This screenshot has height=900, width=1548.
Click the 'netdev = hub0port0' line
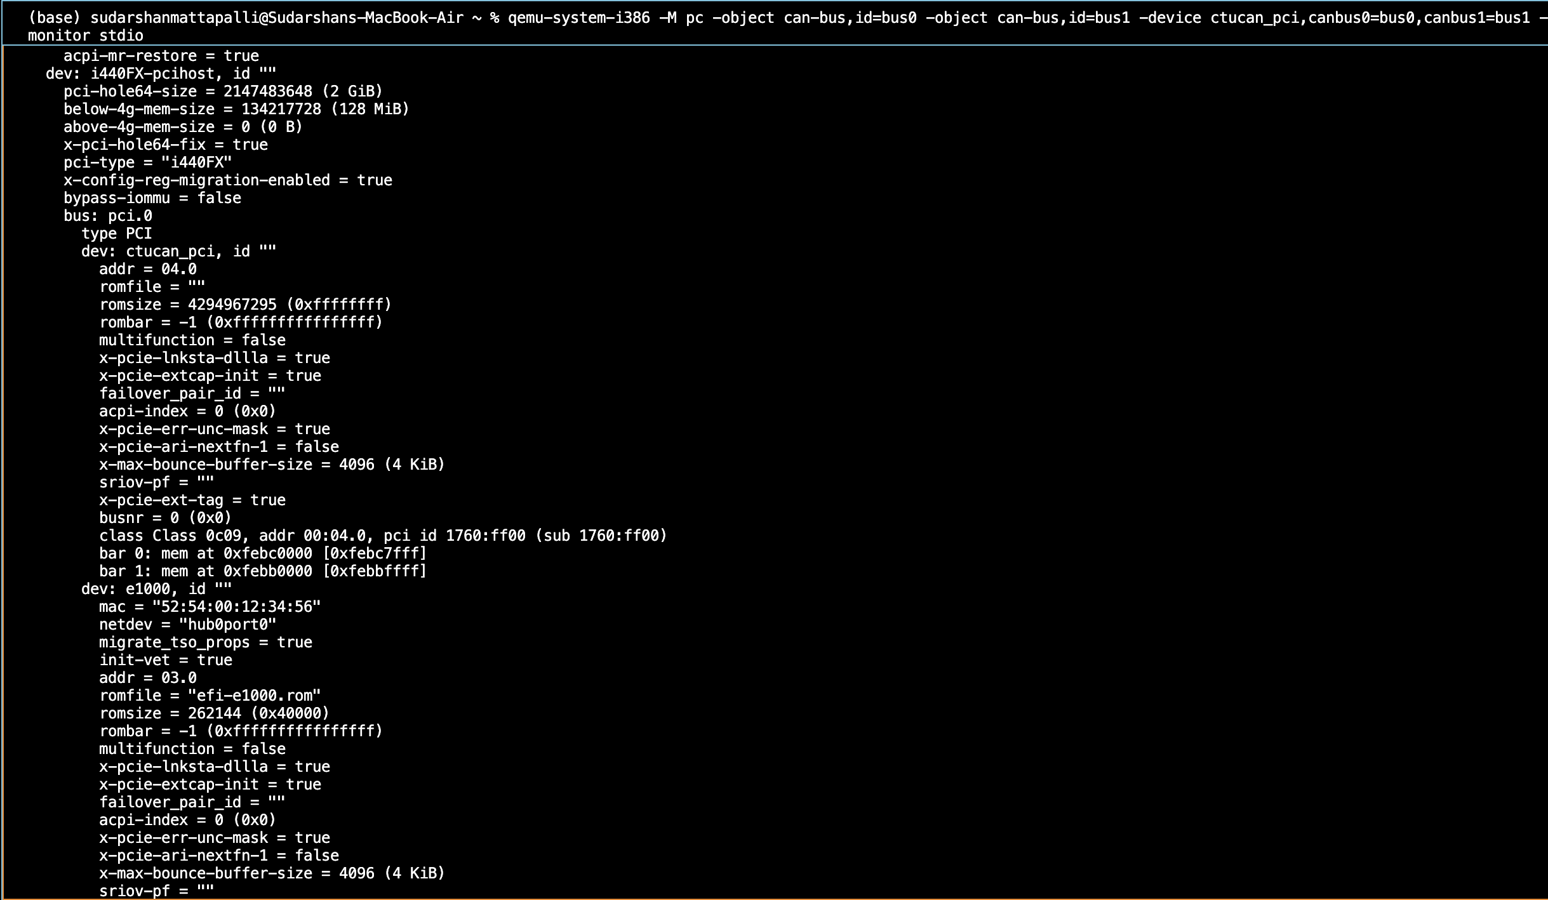pyautogui.click(x=187, y=625)
